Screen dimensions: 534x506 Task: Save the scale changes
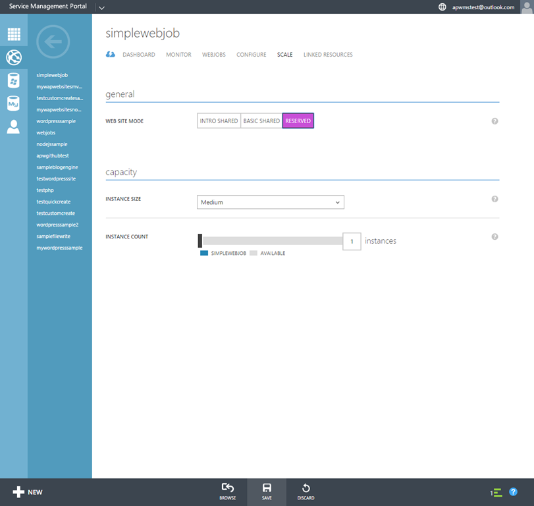267,492
